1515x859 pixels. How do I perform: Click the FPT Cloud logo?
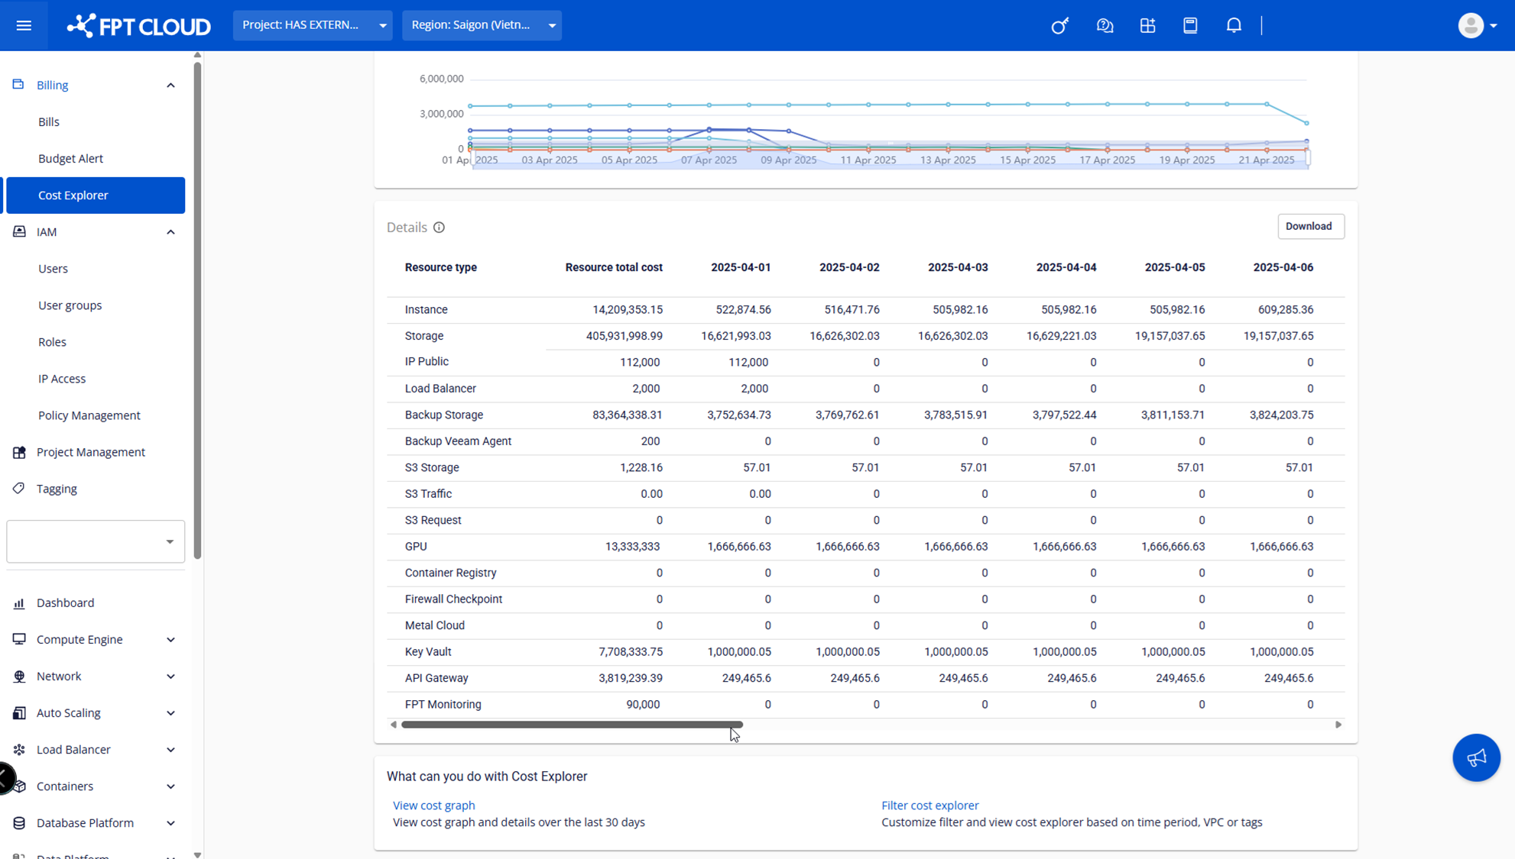(x=138, y=25)
